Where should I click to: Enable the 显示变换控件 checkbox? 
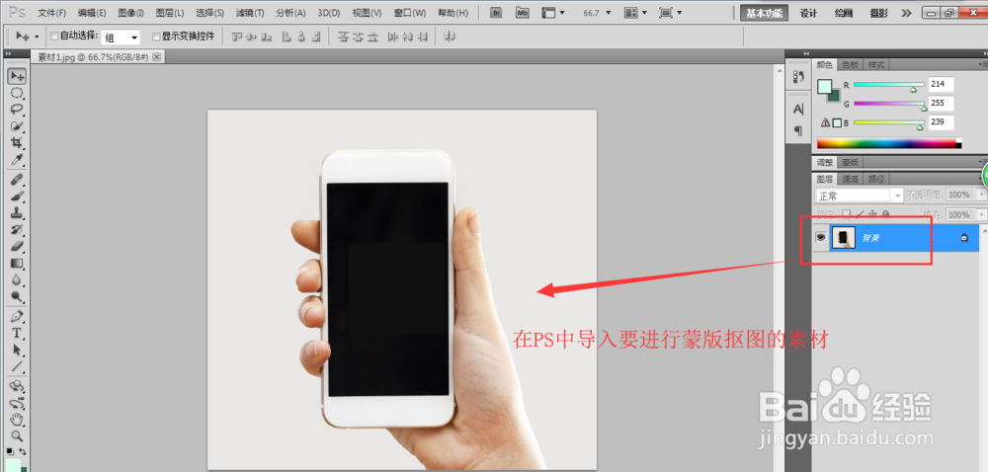[156, 37]
